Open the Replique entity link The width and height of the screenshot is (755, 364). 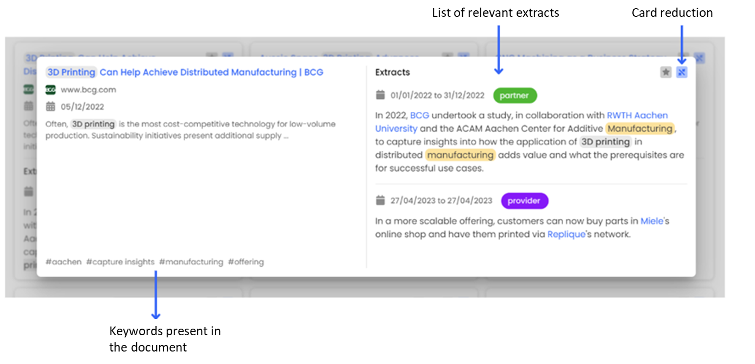point(566,234)
